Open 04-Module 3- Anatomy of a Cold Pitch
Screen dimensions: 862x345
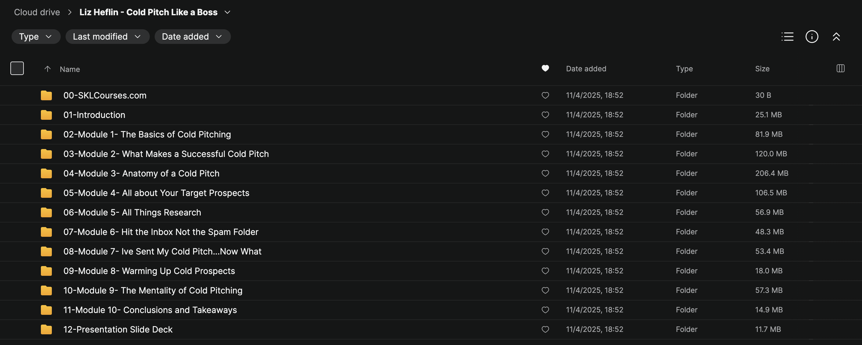141,173
